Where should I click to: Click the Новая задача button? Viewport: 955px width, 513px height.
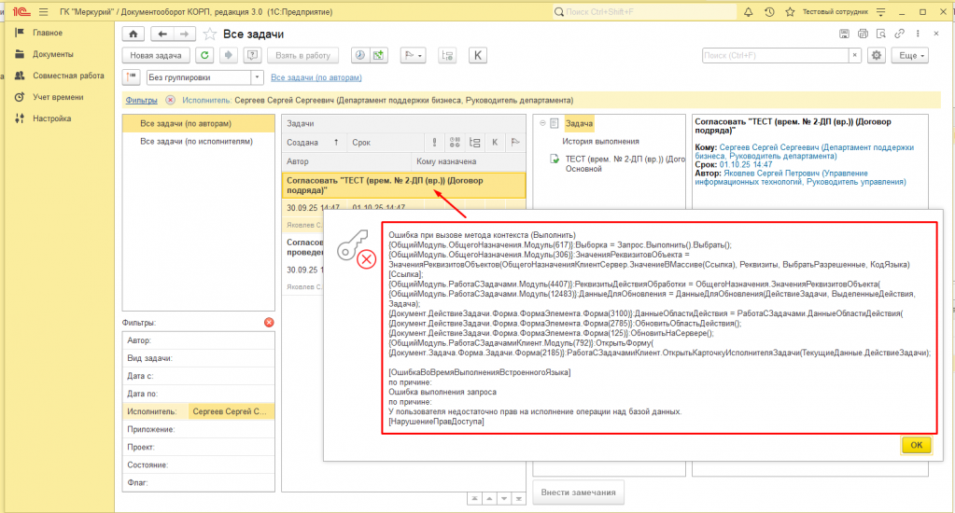click(155, 56)
